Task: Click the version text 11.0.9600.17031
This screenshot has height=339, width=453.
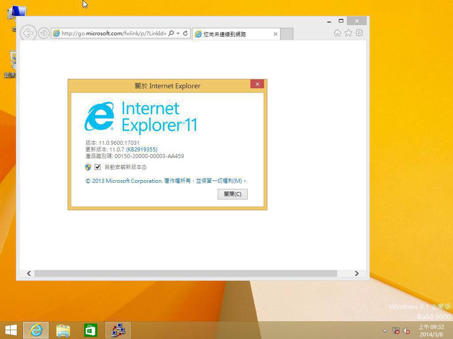Action: point(119,143)
